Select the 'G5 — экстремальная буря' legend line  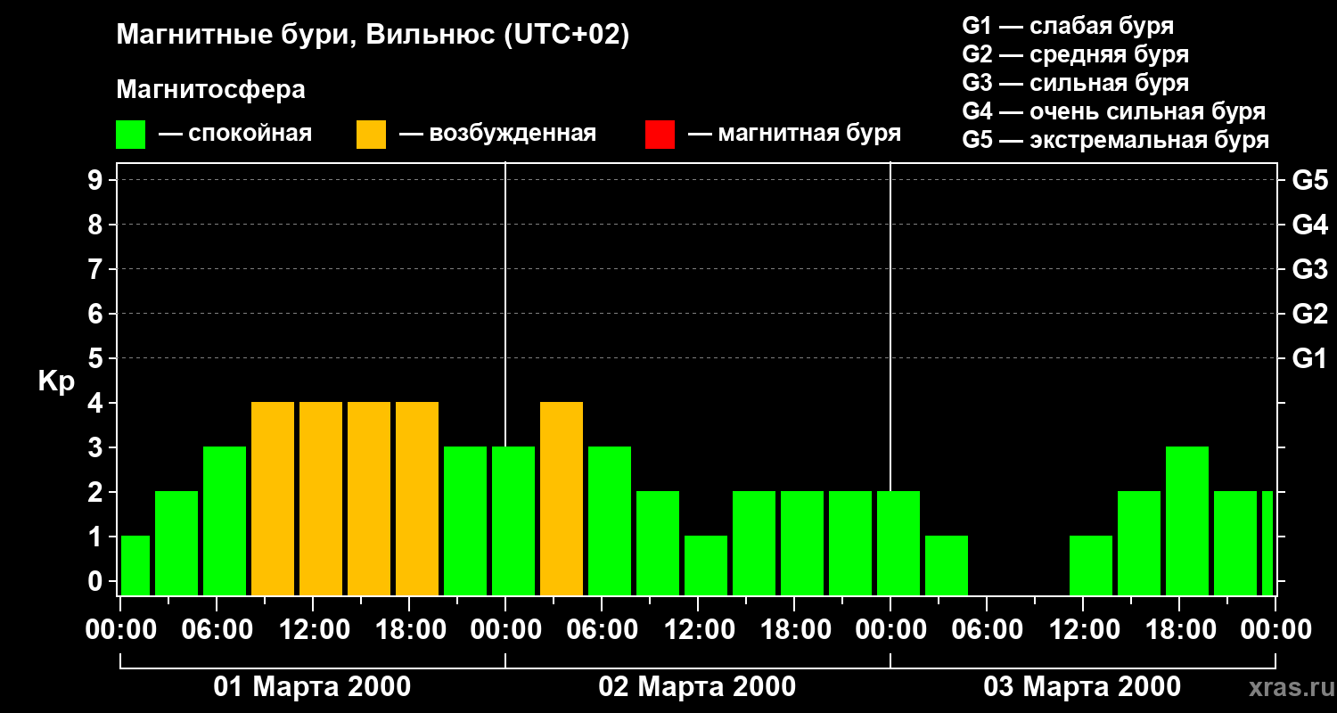[1116, 140]
